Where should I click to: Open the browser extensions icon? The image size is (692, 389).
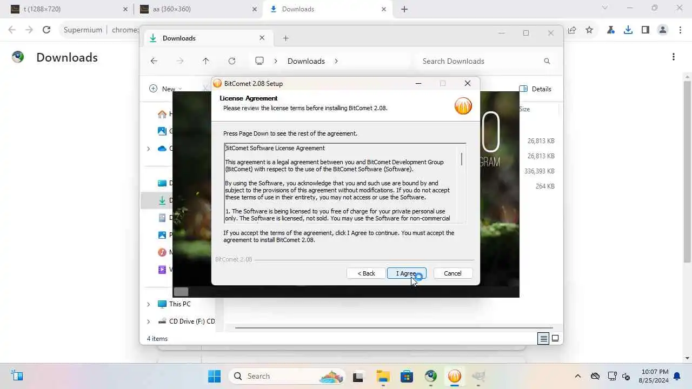tap(611, 30)
